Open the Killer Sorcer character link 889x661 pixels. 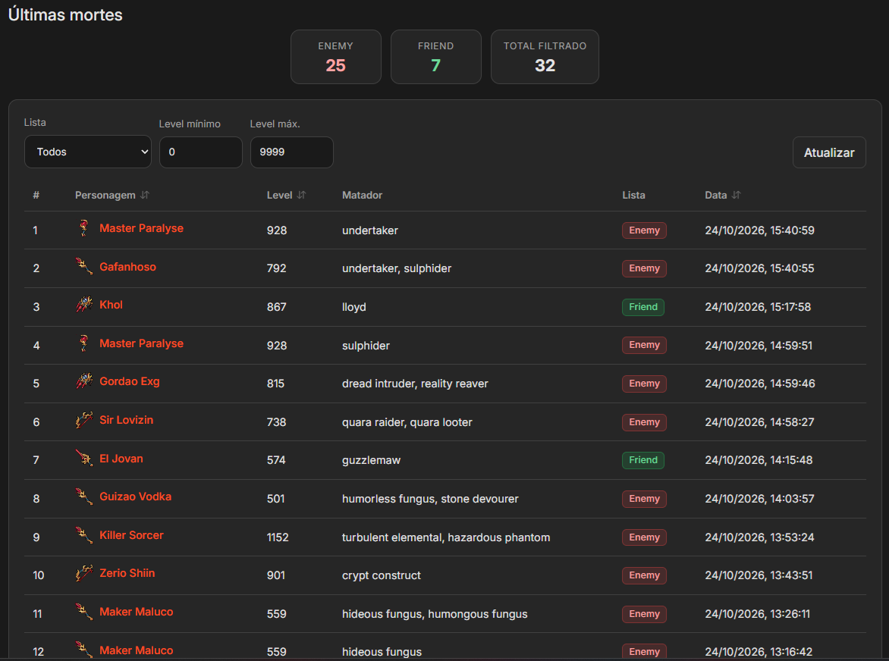pos(131,535)
